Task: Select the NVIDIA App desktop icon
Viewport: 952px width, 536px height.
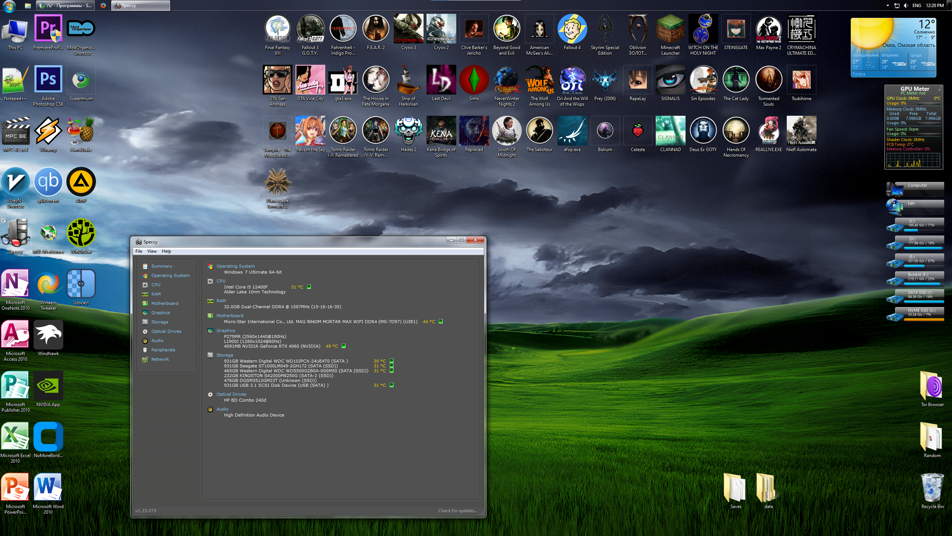Action: [48, 390]
